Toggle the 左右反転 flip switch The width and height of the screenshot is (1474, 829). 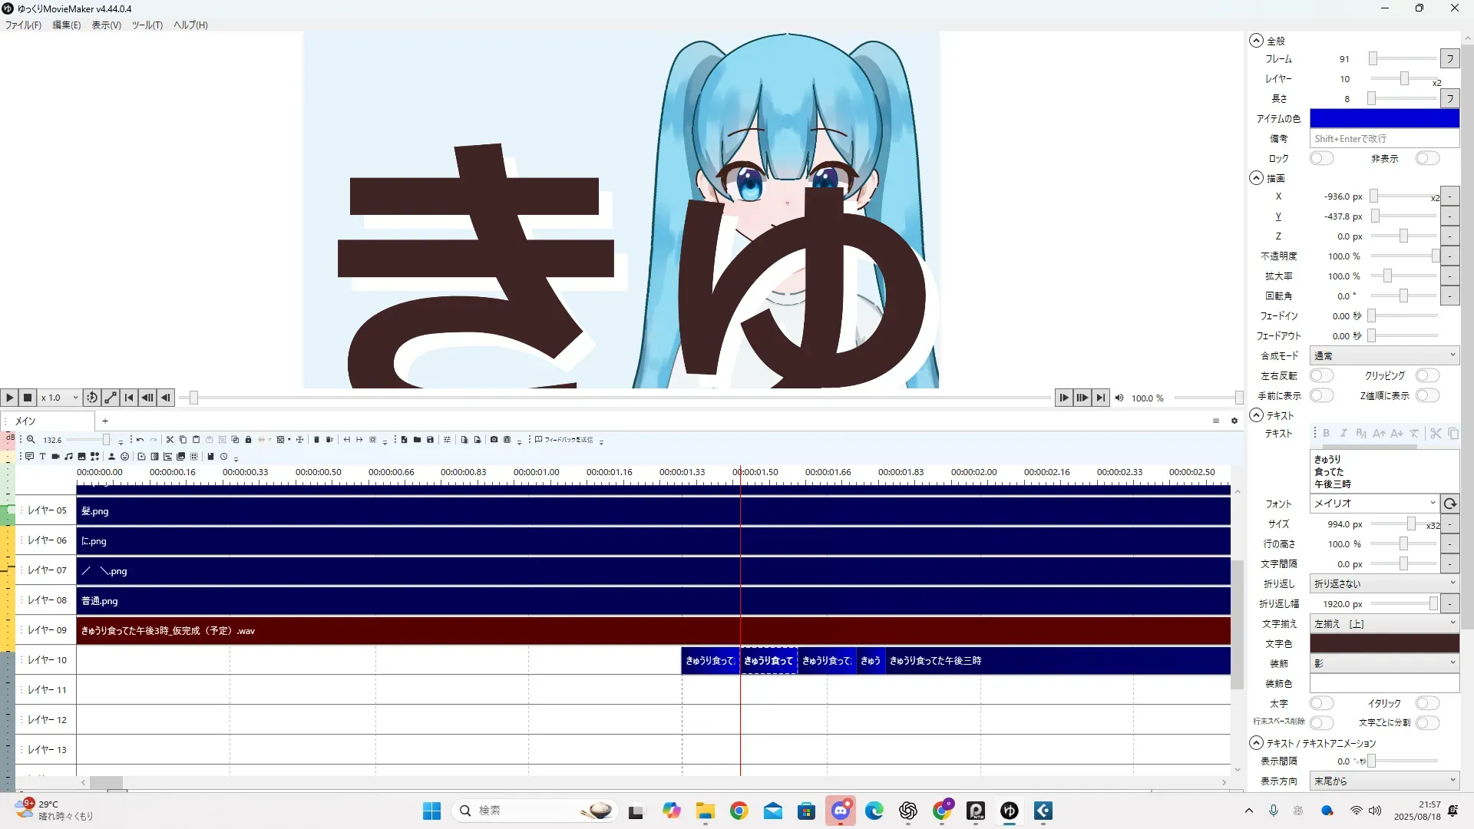[1320, 376]
